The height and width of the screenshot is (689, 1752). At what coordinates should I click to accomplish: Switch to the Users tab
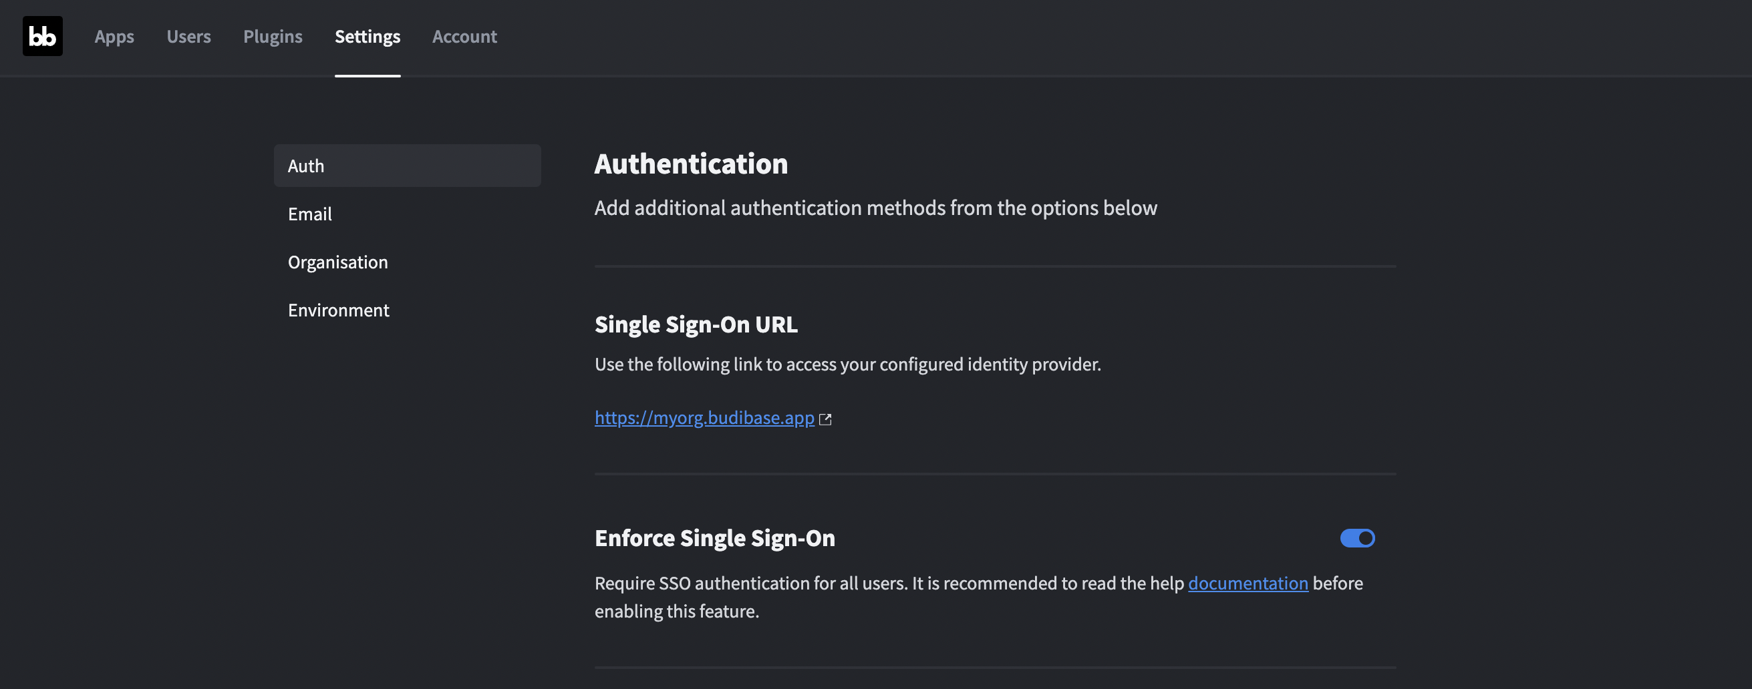pos(188,37)
